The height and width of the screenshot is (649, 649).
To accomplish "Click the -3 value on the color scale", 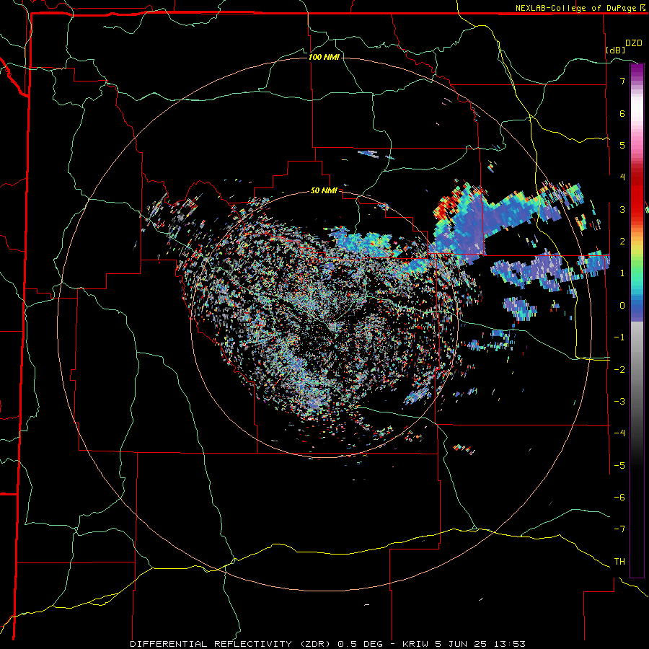I will [x=619, y=402].
